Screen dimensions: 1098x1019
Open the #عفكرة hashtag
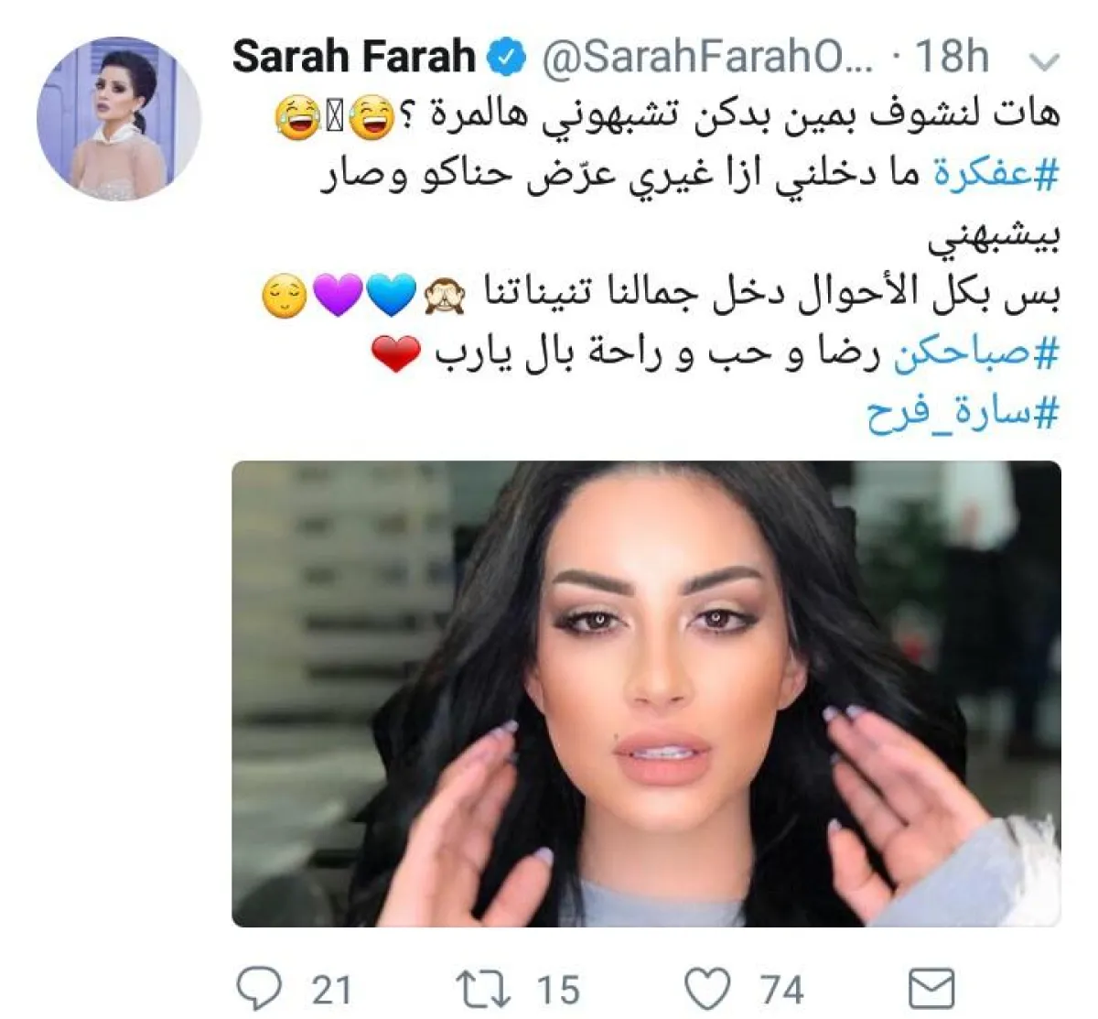[x=996, y=175]
